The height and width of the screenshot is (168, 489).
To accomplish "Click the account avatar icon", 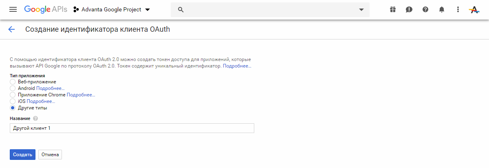I will click(x=474, y=10).
